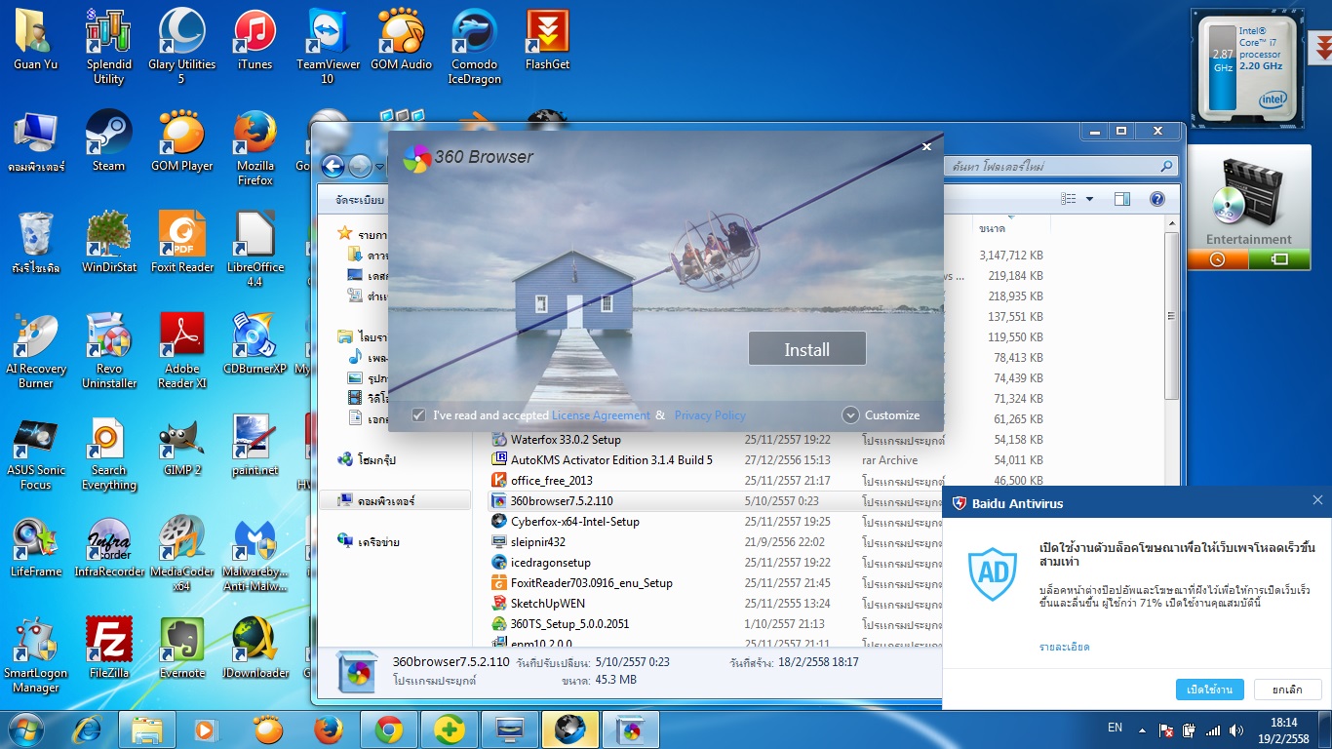Select the Search Everything desktop icon
The height and width of the screenshot is (749, 1332).
pyautogui.click(x=108, y=453)
